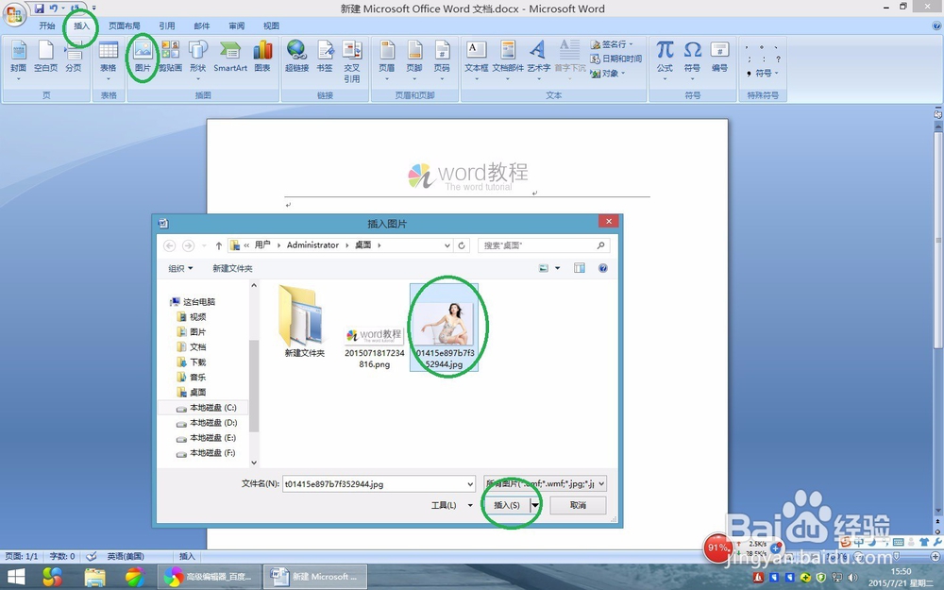The width and height of the screenshot is (944, 590).
Task: Toggle the preview pane icon in dialog
Action: point(580,268)
